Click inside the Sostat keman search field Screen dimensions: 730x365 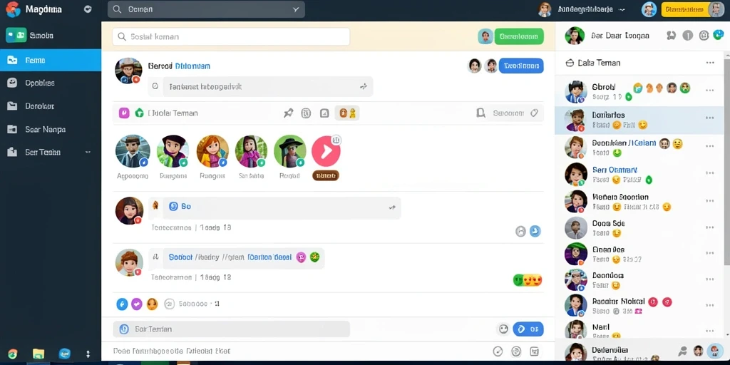[x=231, y=36]
